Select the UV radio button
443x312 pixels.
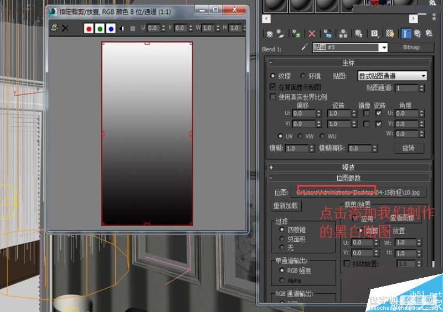280,136
